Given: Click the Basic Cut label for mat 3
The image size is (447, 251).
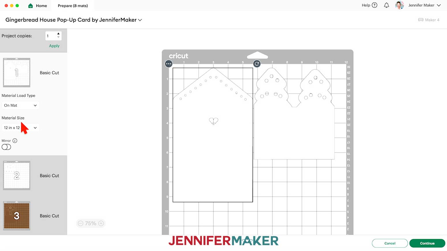Looking at the screenshot, I should (49, 216).
